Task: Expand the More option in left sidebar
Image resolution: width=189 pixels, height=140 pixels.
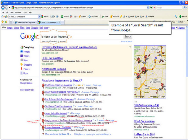Action: pos(24,73)
